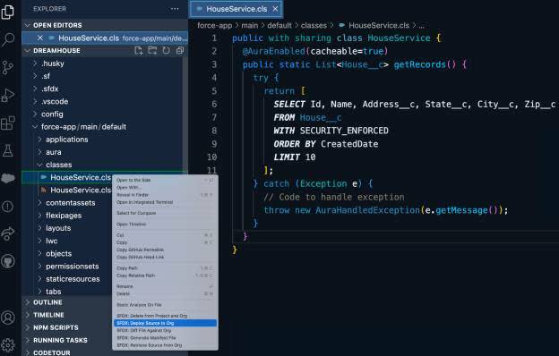This screenshot has height=356, width=559.
Task: Choose 'Copy Relative Path' from context menu
Action: coord(165,275)
